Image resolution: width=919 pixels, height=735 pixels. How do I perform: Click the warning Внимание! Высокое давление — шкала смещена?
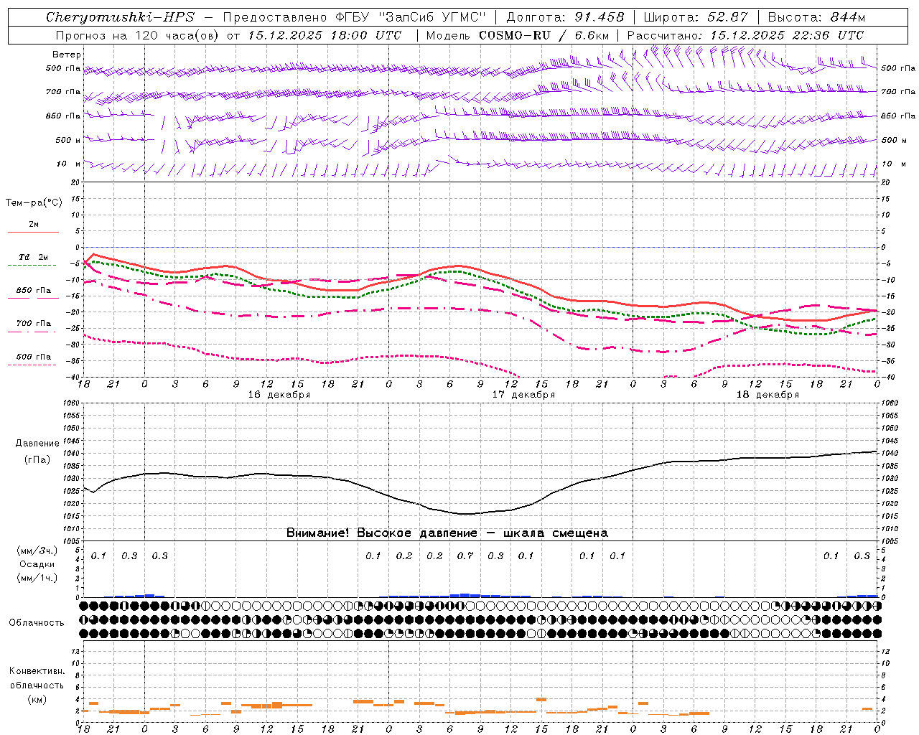pos(447,533)
